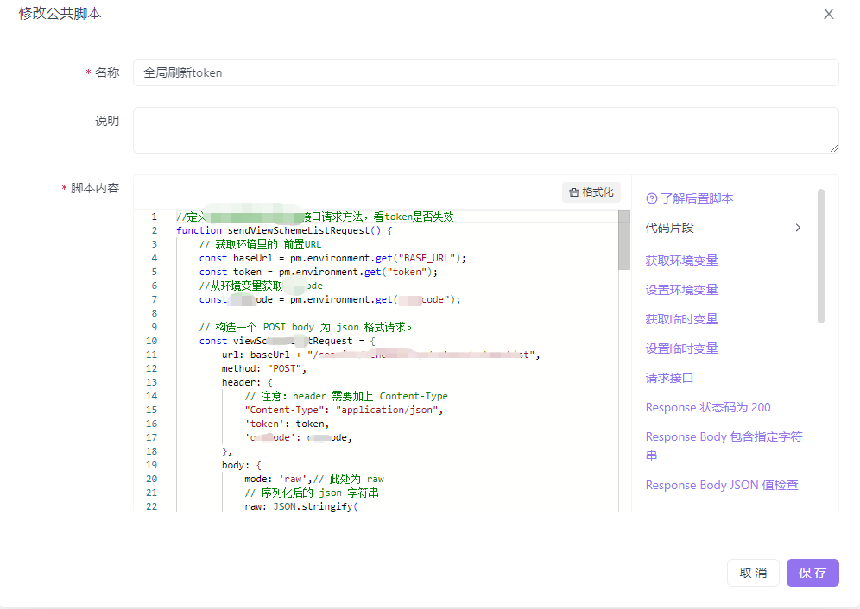
Task: Click the comment '// 注意: header 需要加上 Content-Type'
Action: (346, 396)
